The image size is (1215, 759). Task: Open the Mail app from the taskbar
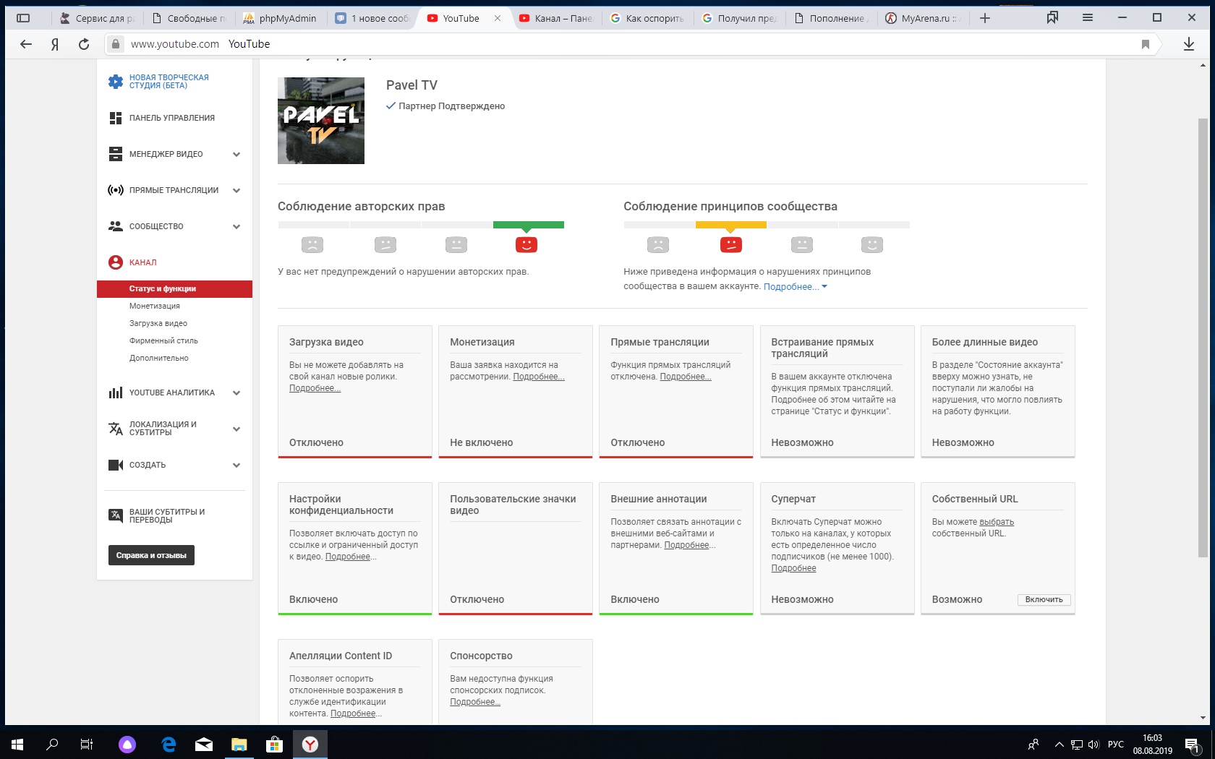pyautogui.click(x=204, y=744)
